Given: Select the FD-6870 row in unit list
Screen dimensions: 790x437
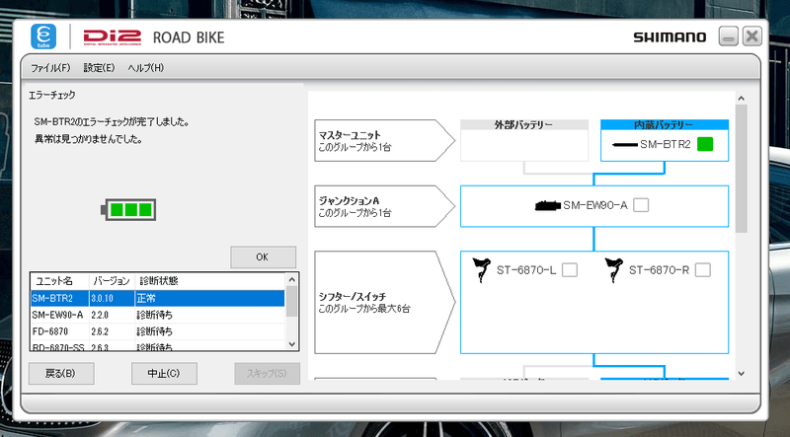Looking at the screenshot, I should click(158, 331).
